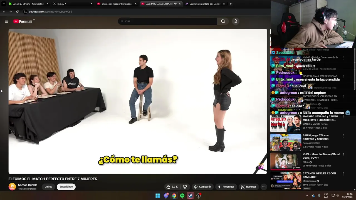Image resolution: width=356 pixels, height=200 pixels.
Task: Click the OneDrive cloud tray icon
Action: pos(313,196)
